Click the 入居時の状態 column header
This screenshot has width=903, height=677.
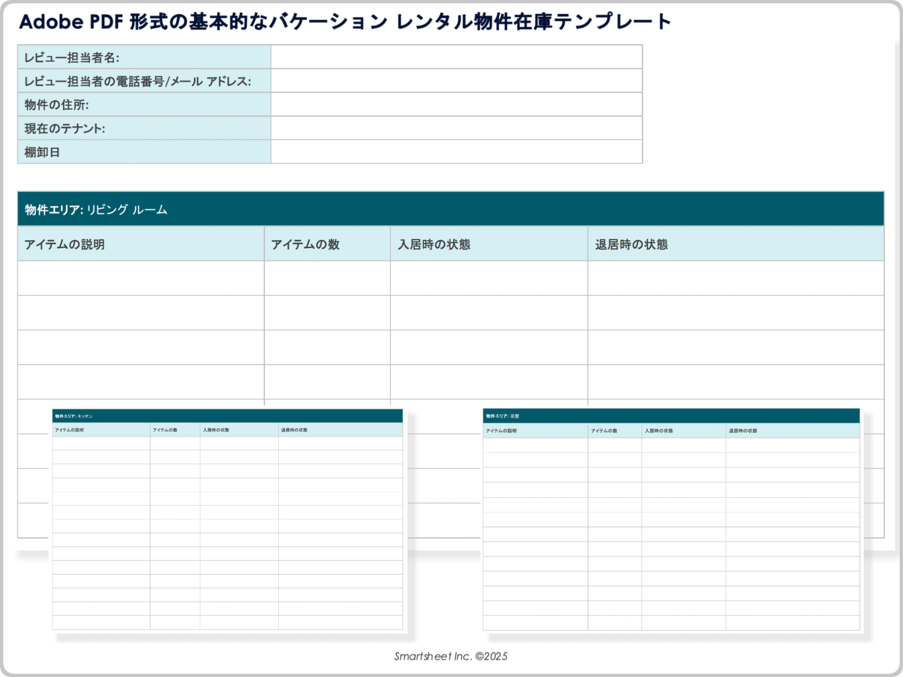(432, 244)
